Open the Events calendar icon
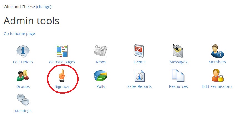The height and width of the screenshot is (114, 243). coord(139,51)
